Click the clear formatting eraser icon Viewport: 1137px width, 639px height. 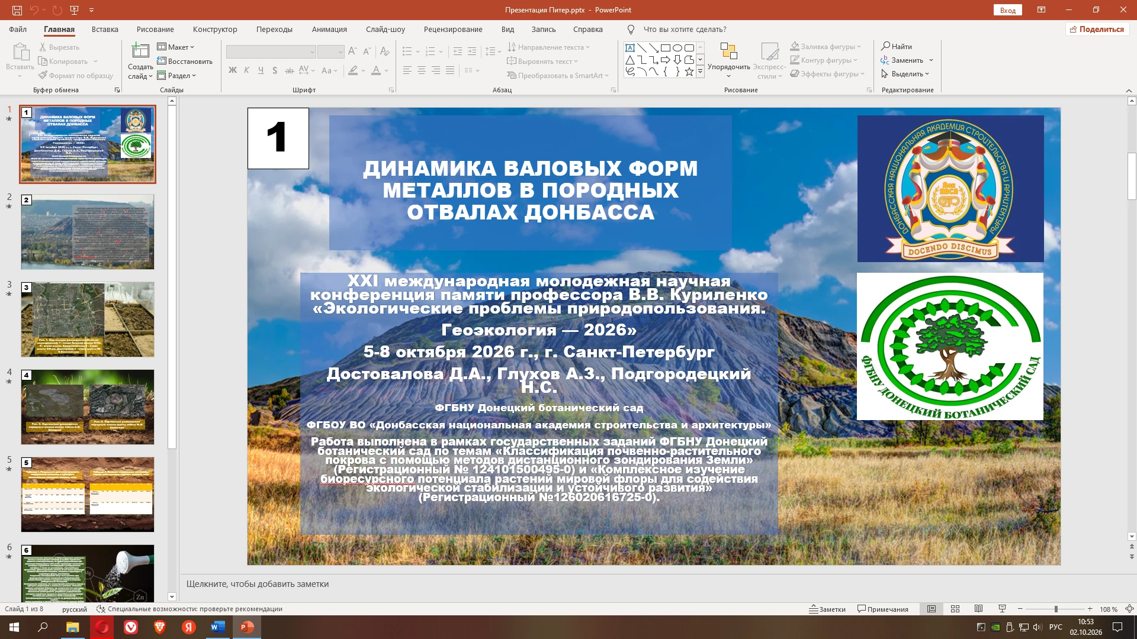point(385,51)
